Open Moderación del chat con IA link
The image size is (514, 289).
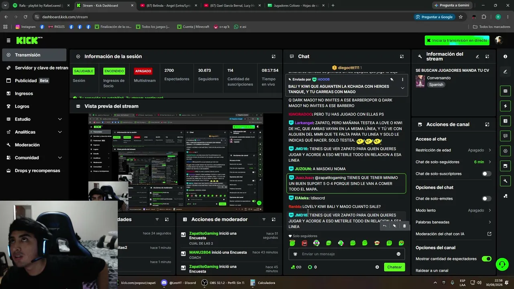point(453,234)
